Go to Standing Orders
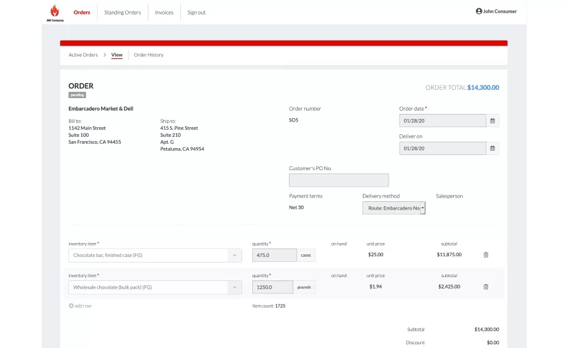 [x=123, y=13]
